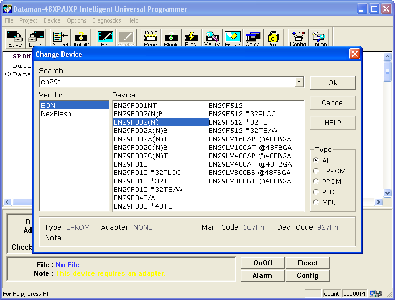Screen dimensions: 395x300
Task: Click the Prog toolbar icon
Action: click(191, 38)
